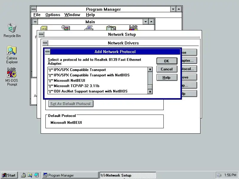Image resolution: width=239 pixels, height=179 pixels.
Task: Open the Help menu in Program Manager
Action: point(91,15)
